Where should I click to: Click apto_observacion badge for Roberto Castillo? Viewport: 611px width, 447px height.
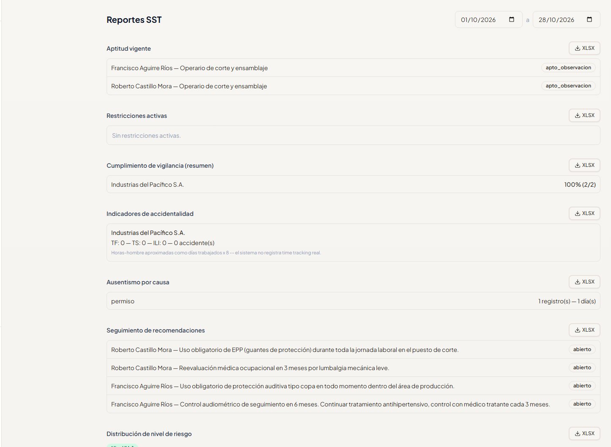(x=568, y=86)
